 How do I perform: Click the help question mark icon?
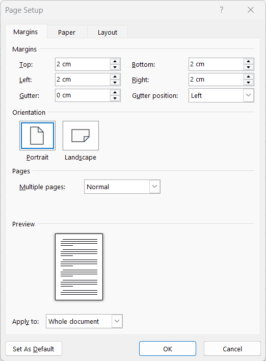click(221, 10)
